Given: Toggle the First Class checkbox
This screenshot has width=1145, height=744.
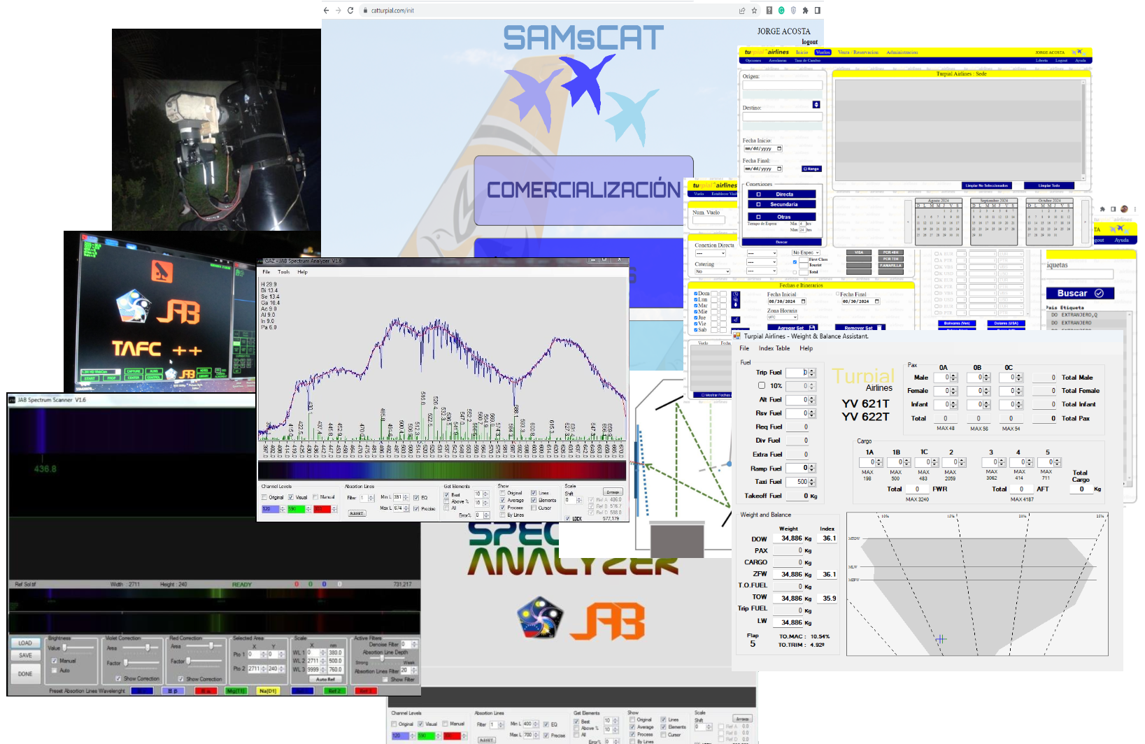Looking at the screenshot, I should [795, 262].
